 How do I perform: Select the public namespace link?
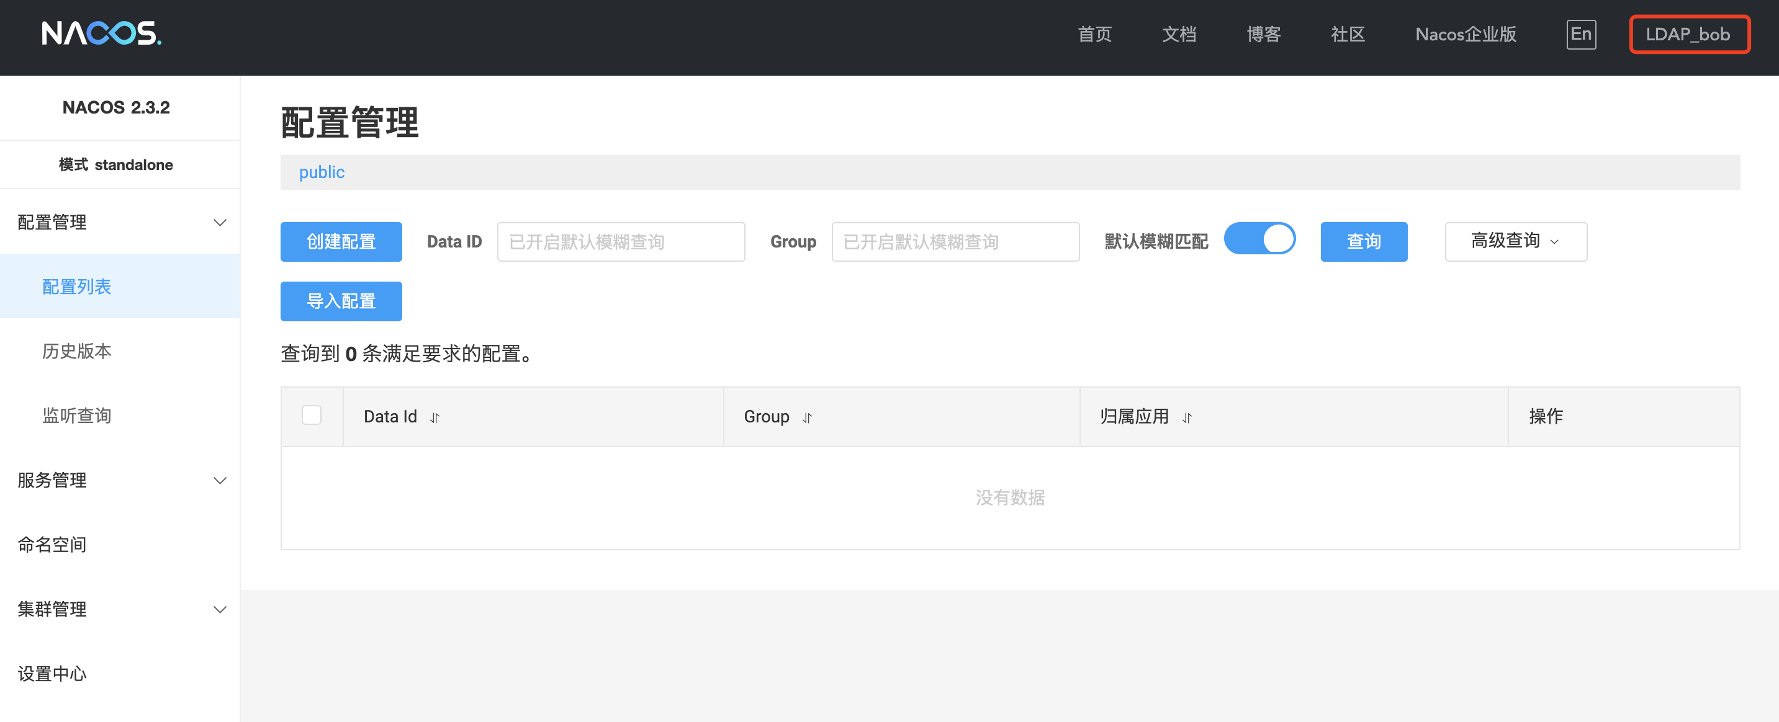(321, 172)
